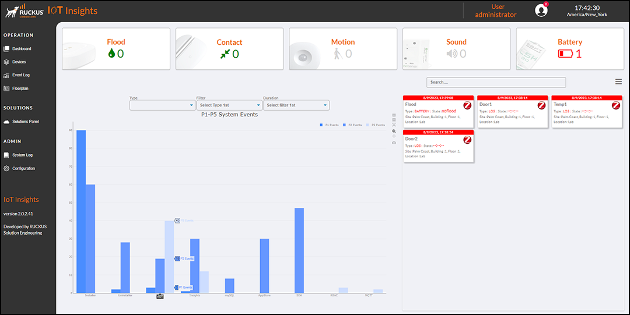Click the Z-Wave logo on the Door1 card
The height and width of the screenshot is (315, 630).
[x=541, y=105]
